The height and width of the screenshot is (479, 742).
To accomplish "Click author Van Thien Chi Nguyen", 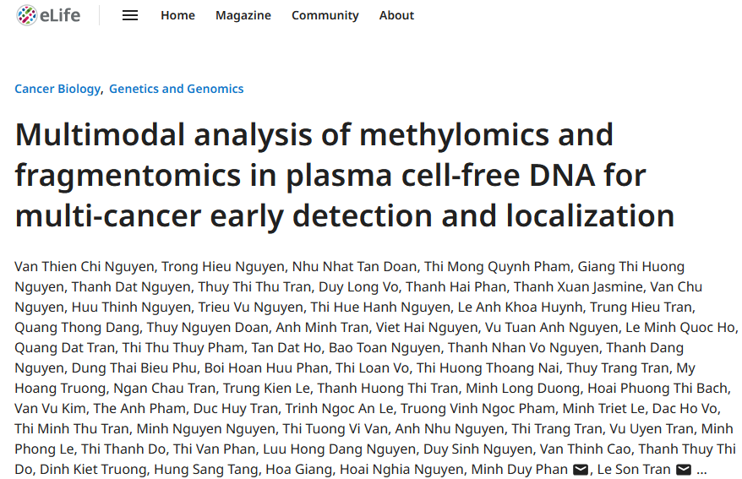I will pos(84,267).
